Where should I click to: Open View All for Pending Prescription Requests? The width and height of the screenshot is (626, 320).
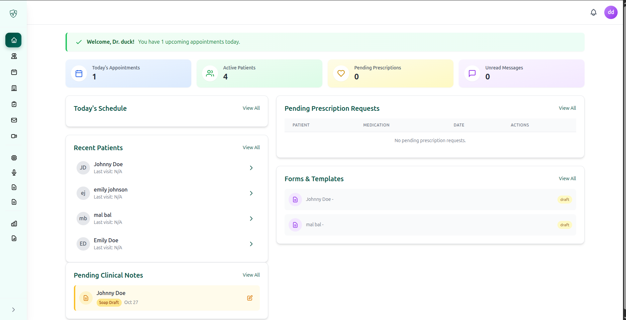click(567, 108)
